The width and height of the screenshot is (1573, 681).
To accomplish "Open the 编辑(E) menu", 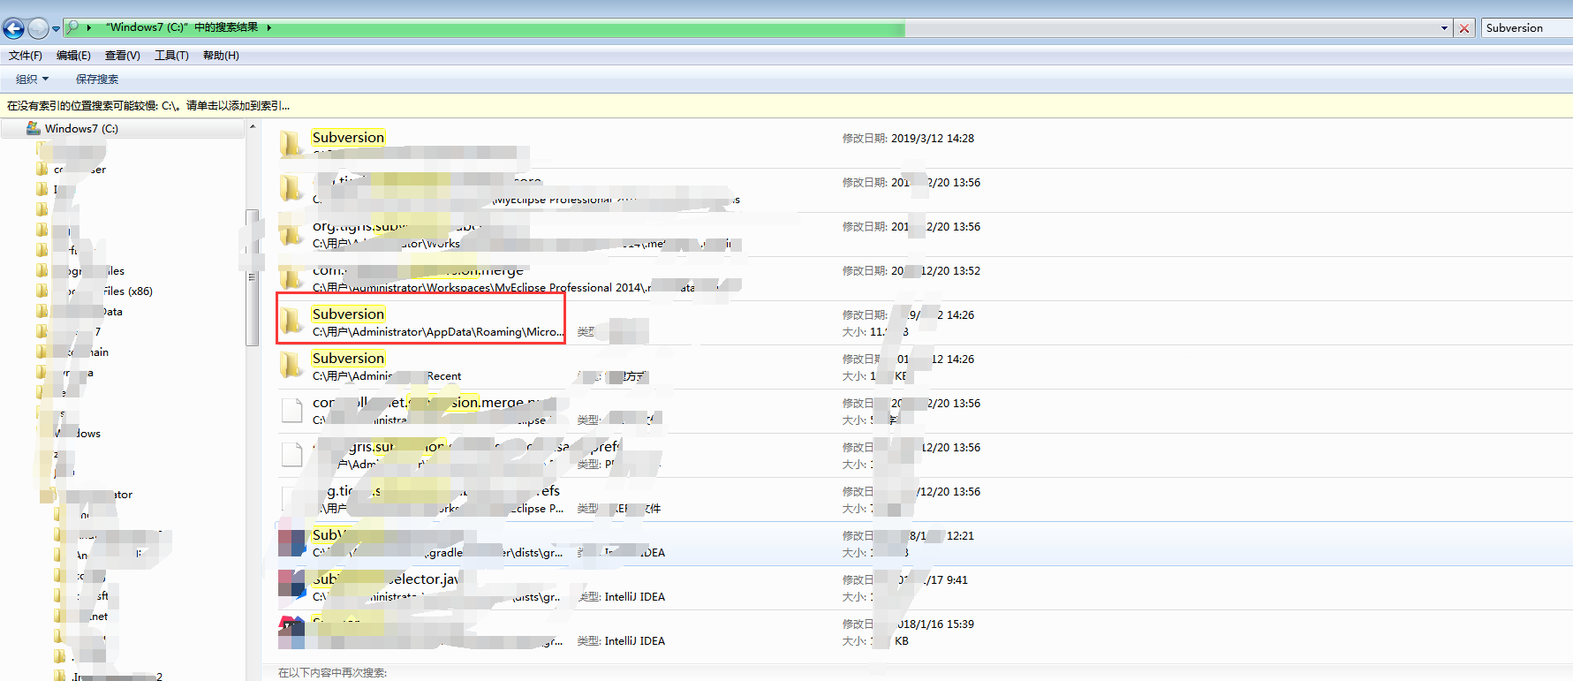I will tap(73, 55).
